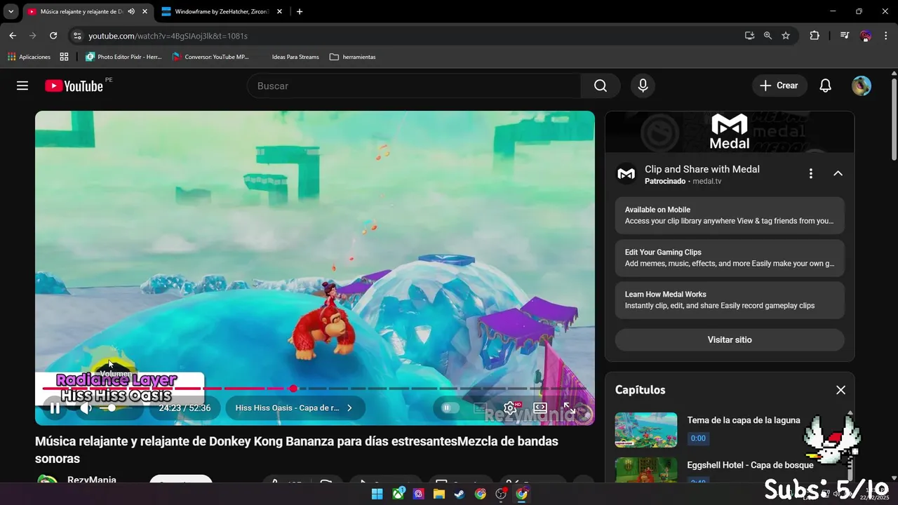
Task: Click install app icon in address bar
Action: click(x=749, y=36)
